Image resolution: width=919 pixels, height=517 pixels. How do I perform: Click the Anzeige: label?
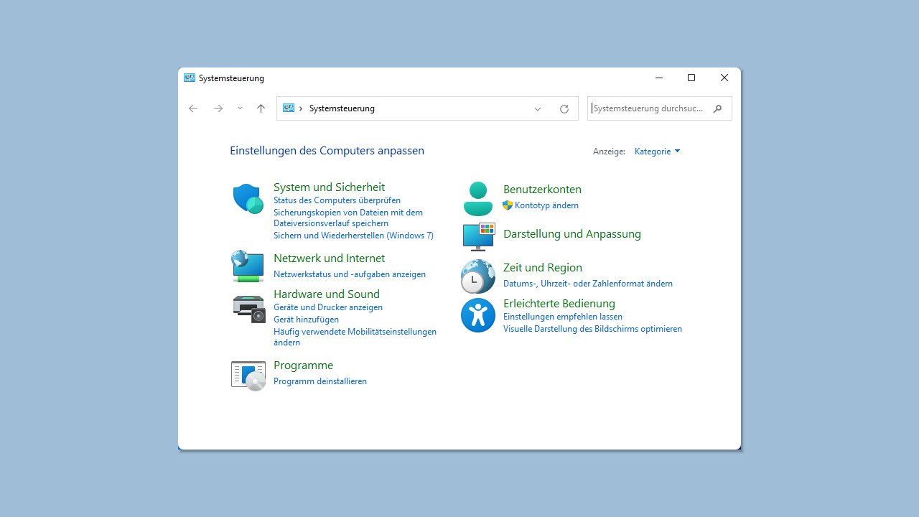609,152
